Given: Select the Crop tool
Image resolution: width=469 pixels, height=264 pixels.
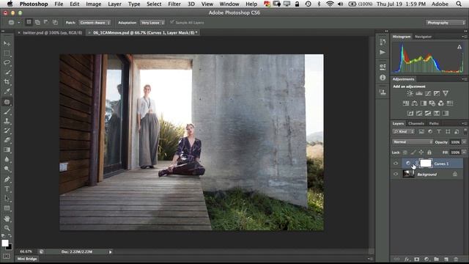Looking at the screenshot, I should coord(7,81).
